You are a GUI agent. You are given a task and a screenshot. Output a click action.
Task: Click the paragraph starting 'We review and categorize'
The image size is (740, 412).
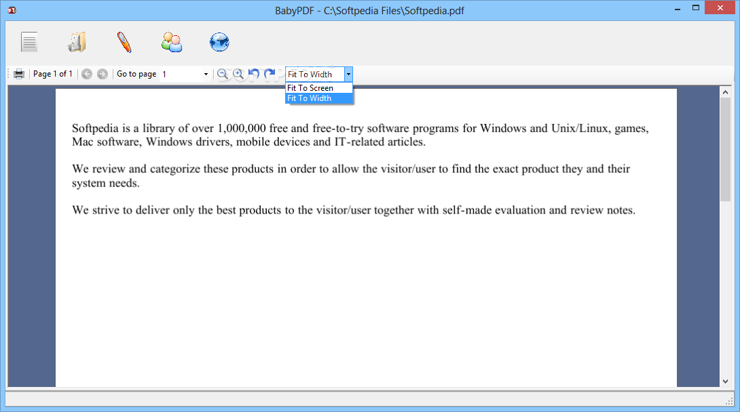click(351, 176)
